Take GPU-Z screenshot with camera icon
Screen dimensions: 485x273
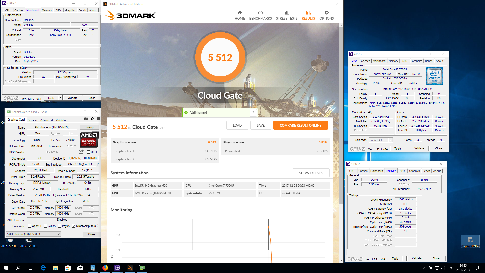click(86, 119)
